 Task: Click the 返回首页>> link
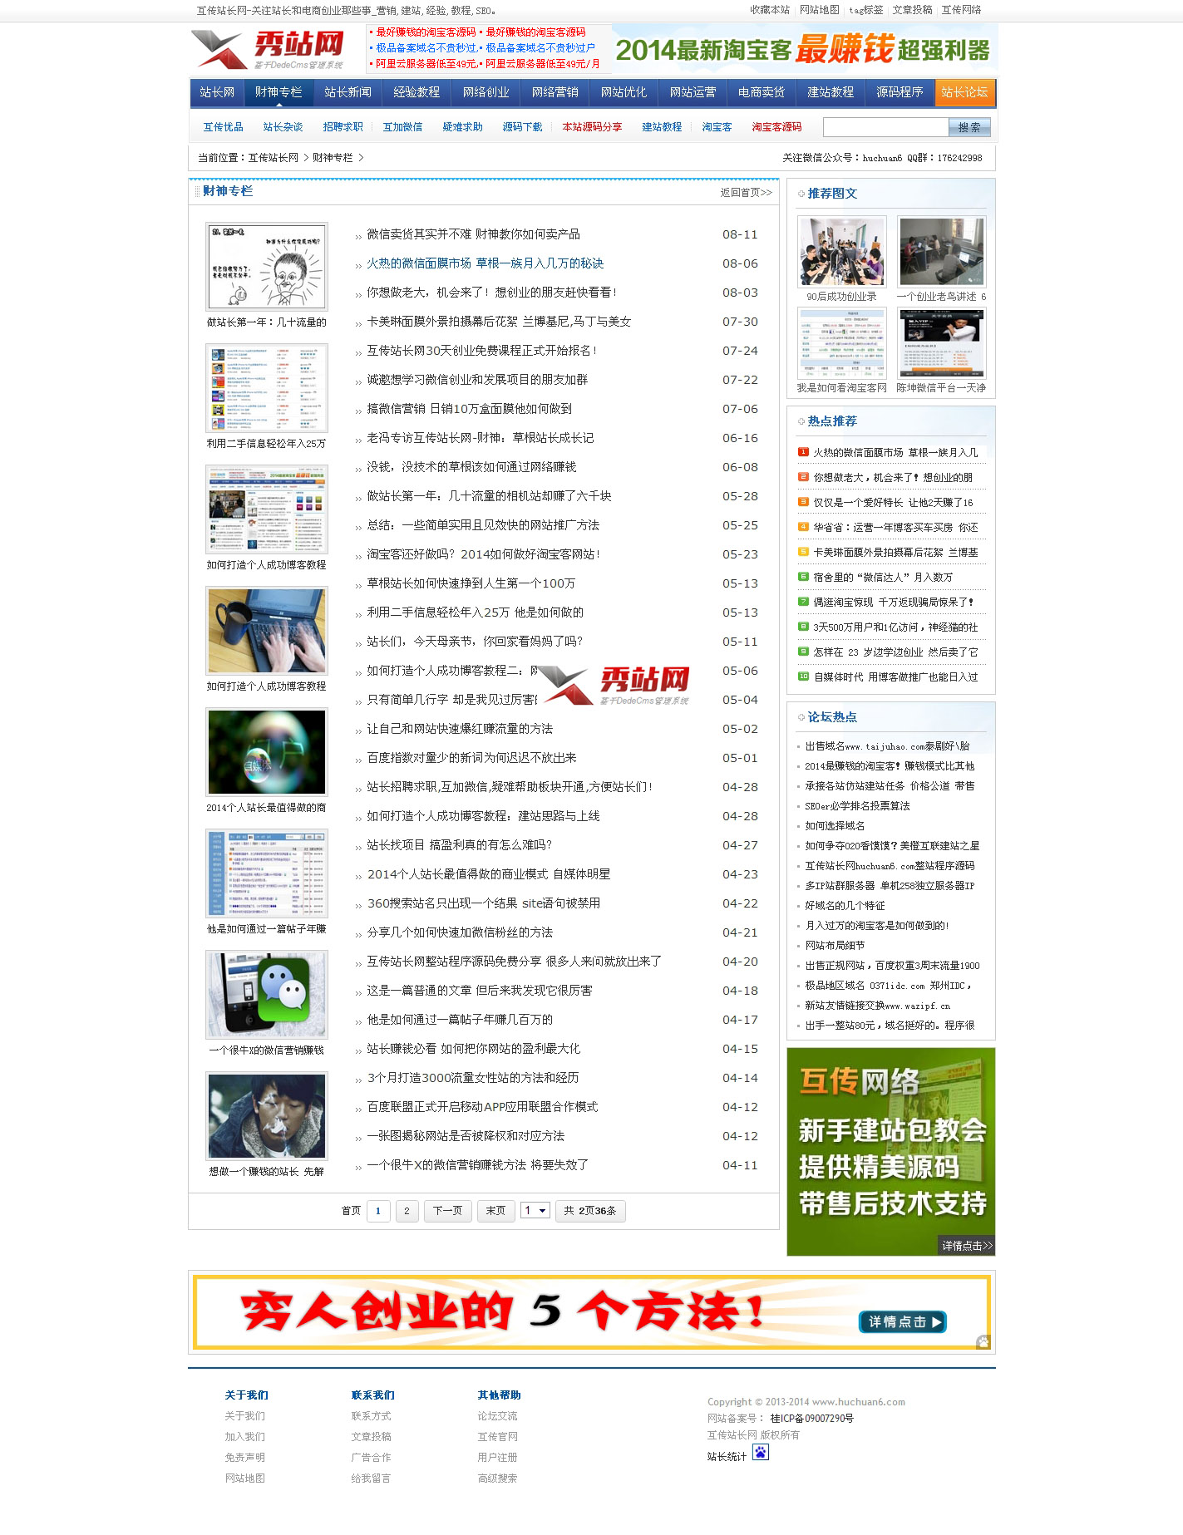click(x=745, y=193)
